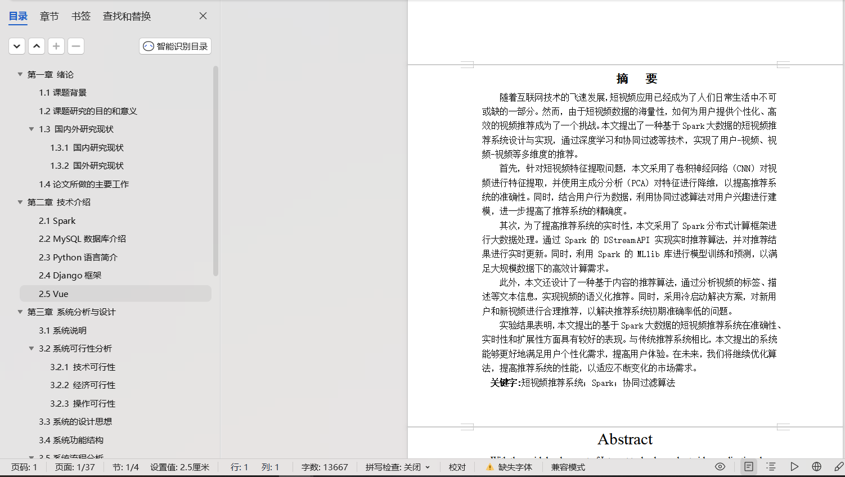
Task: Click 行: 1 in status bar
Action: coord(239,467)
